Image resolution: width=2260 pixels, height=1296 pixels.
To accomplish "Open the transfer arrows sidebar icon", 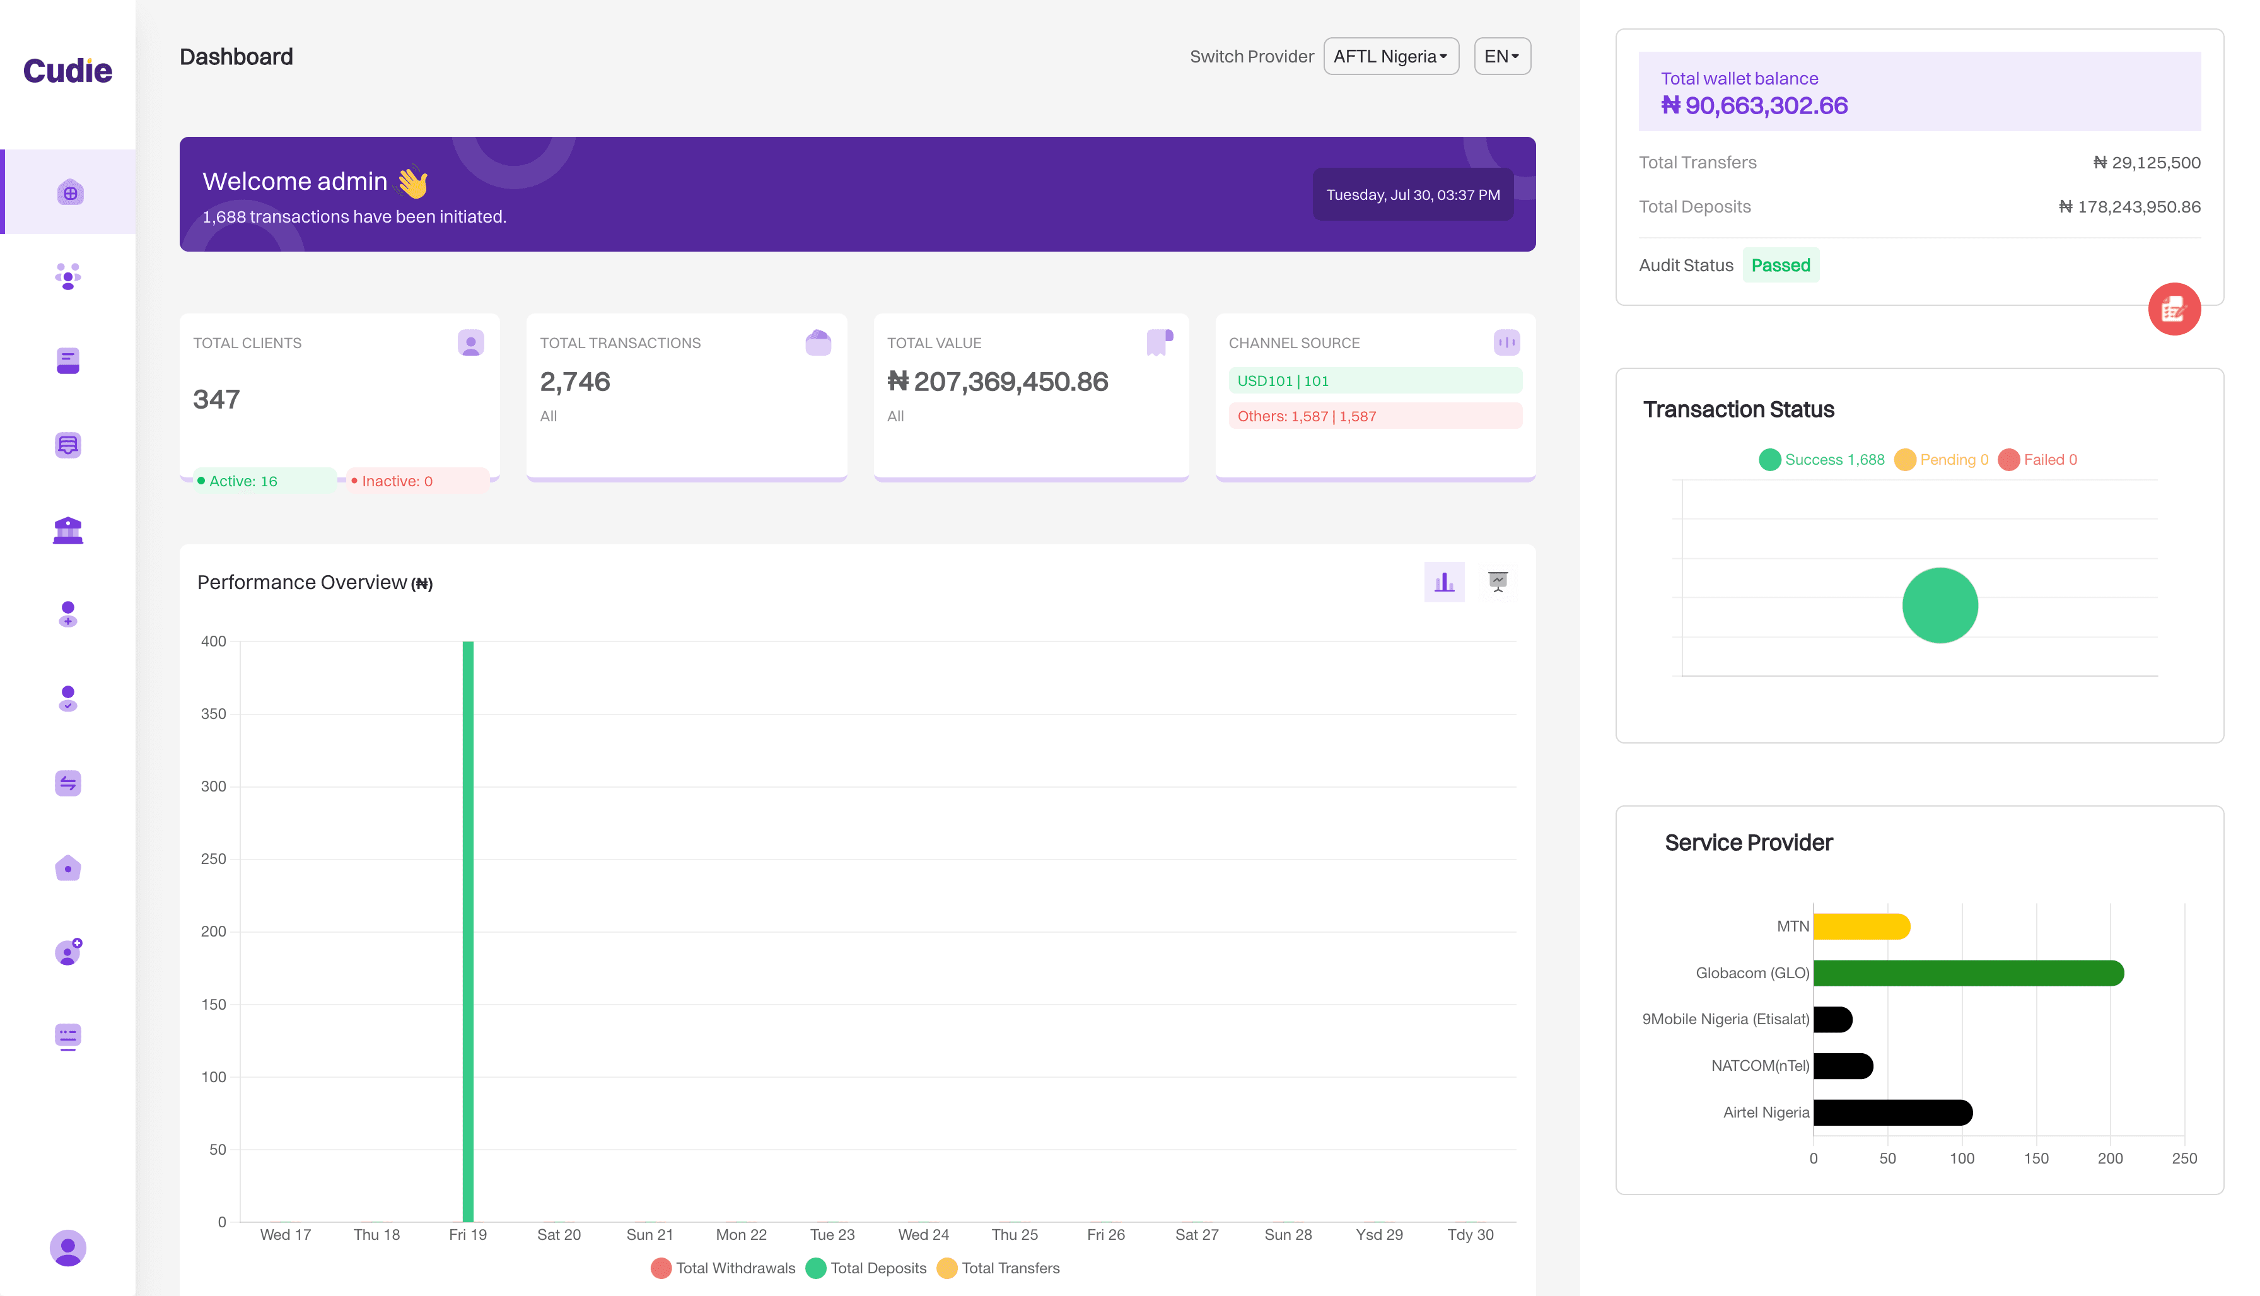I will click(x=67, y=783).
